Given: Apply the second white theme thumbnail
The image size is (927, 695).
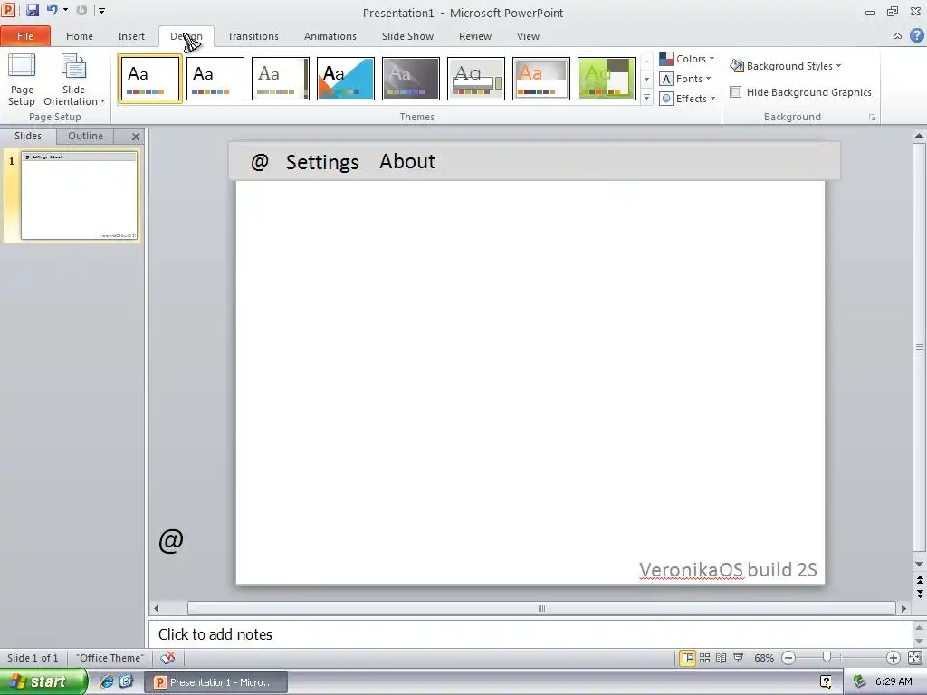Looking at the screenshot, I should pyautogui.click(x=215, y=79).
